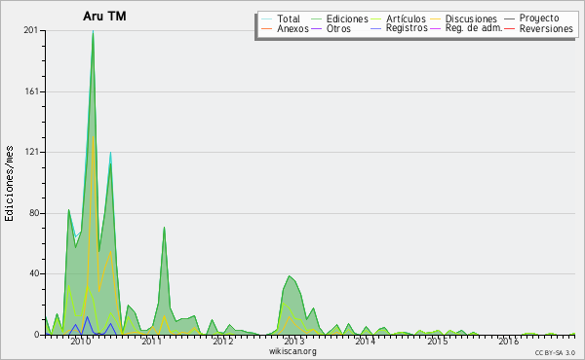The width and height of the screenshot is (585, 360).
Task: Click the 2014 x-axis label
Action: click(x=366, y=341)
